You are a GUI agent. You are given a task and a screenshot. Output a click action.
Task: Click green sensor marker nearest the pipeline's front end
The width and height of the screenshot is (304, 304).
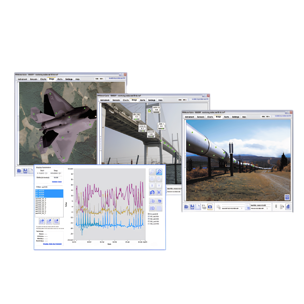pos(192,132)
